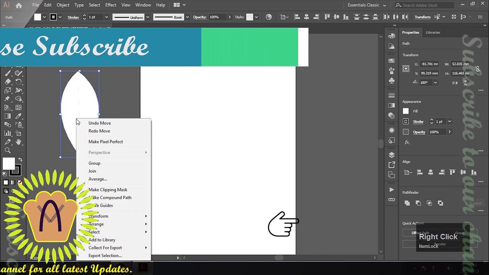
Task: Open the Stroke panel icon in dock
Action: pyautogui.click(x=392, y=95)
